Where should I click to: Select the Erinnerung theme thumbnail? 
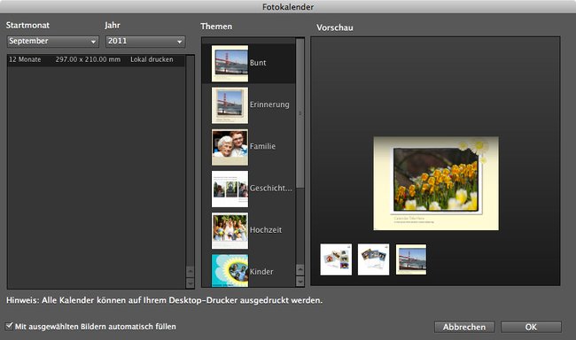pos(230,105)
